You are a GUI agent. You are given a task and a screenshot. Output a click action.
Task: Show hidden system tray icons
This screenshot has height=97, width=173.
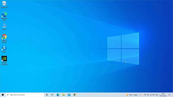click(x=140, y=95)
